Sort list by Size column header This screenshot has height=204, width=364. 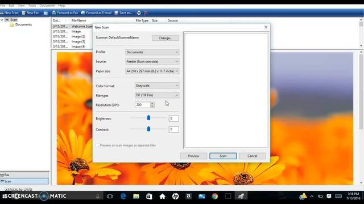point(155,20)
